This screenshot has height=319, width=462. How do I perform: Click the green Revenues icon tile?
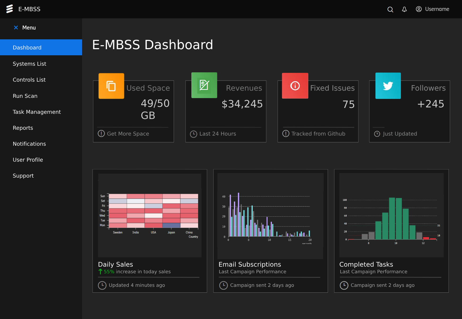coord(204,85)
